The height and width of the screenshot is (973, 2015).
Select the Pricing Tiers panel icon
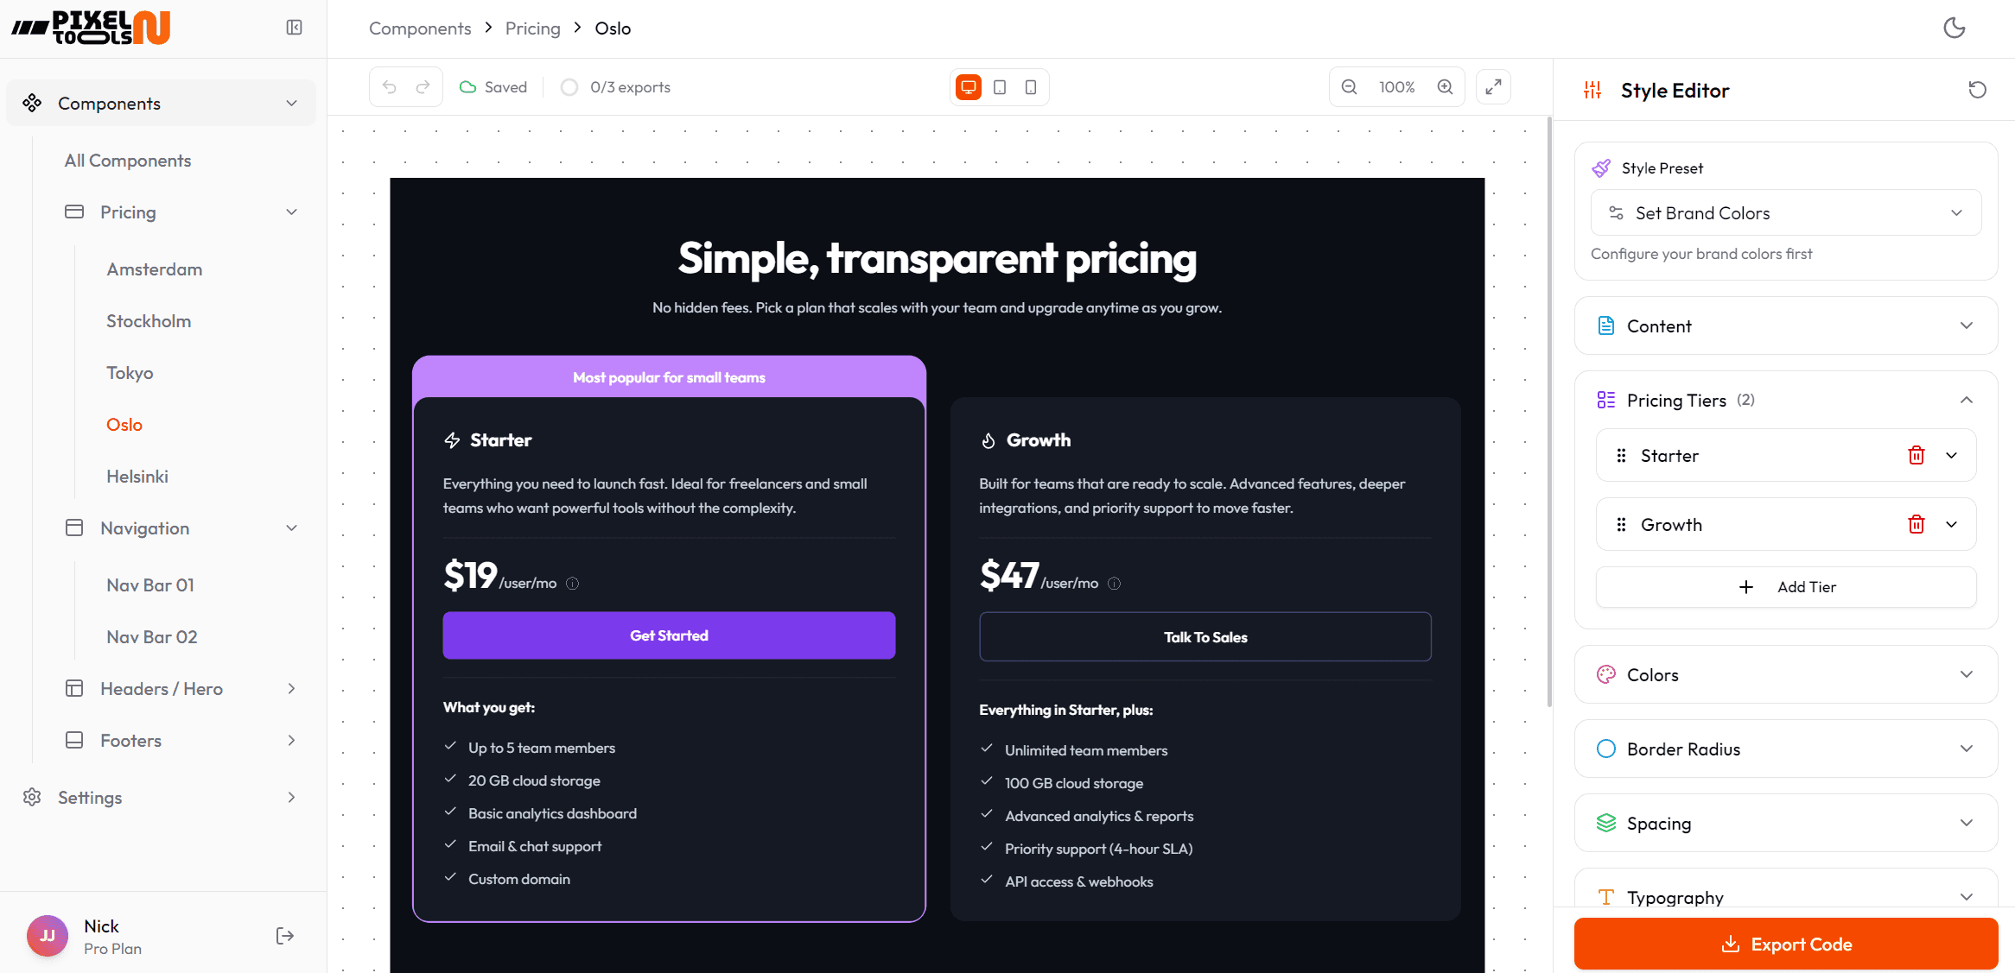(x=1606, y=399)
